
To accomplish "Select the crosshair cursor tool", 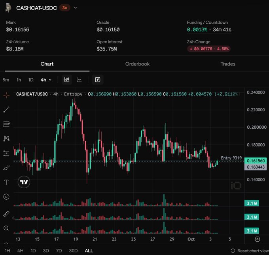I will pos(6,95).
